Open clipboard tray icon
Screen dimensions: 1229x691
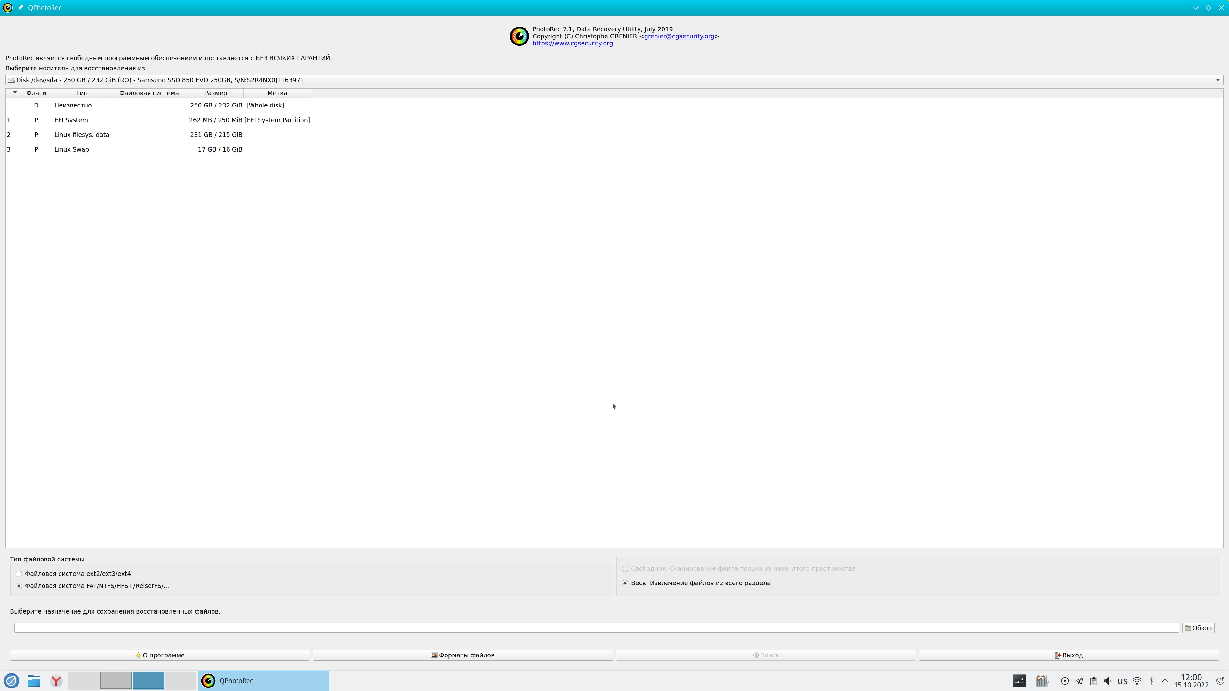1094,681
